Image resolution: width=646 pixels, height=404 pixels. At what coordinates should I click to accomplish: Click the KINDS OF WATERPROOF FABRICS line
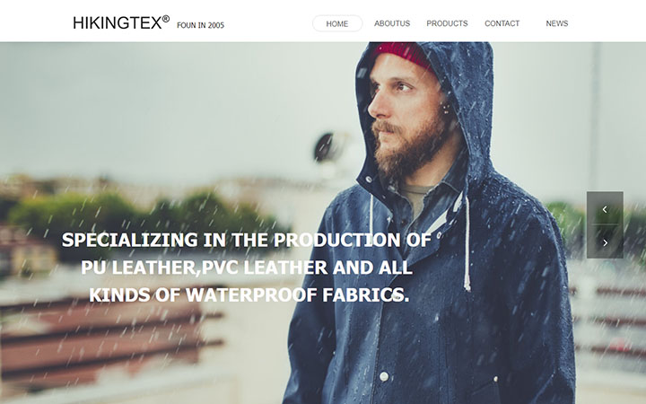(x=249, y=295)
